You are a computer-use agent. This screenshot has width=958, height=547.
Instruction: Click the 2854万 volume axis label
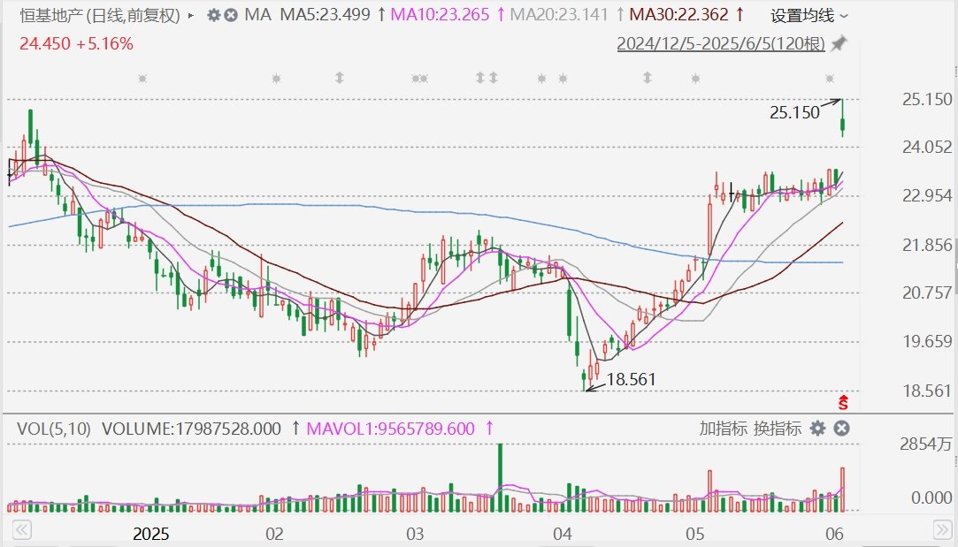point(926,444)
